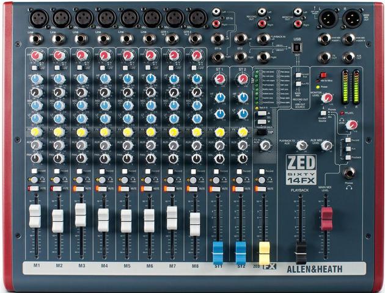Click the Aux Mix Level knob

[x=326, y=145]
